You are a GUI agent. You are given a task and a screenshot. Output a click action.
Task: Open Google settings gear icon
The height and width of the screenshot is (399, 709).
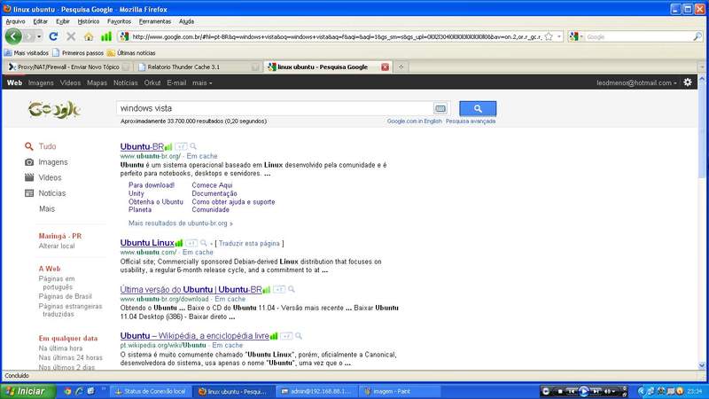click(688, 82)
